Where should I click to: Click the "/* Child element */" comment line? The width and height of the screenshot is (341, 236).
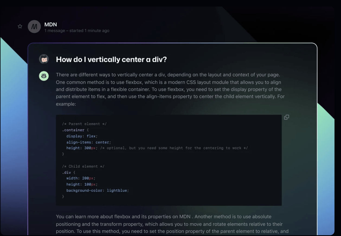(83, 166)
